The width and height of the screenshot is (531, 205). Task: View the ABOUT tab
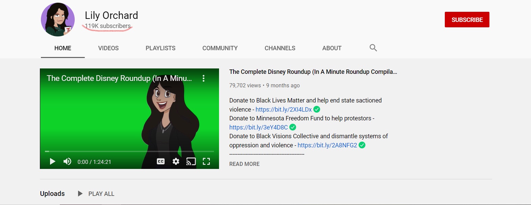332,48
